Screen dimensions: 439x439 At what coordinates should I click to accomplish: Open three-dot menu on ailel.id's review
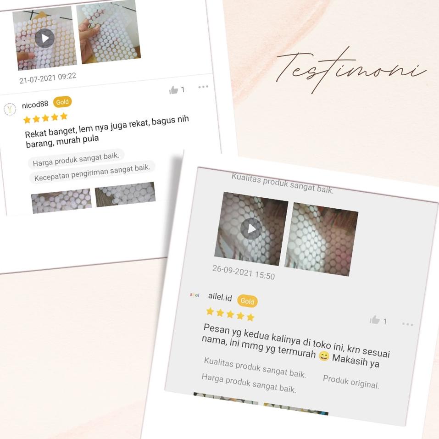pos(408,324)
